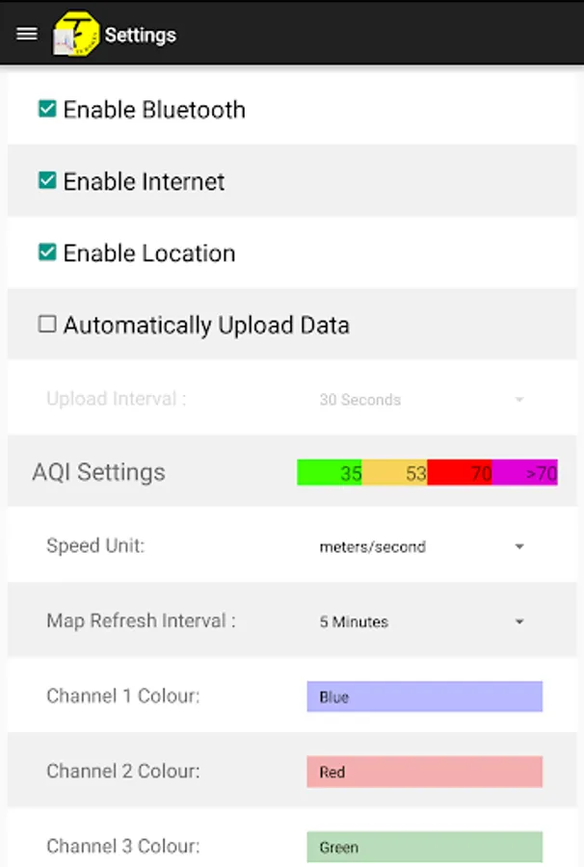Change Channel 1 Blue colour swatch

click(x=425, y=696)
